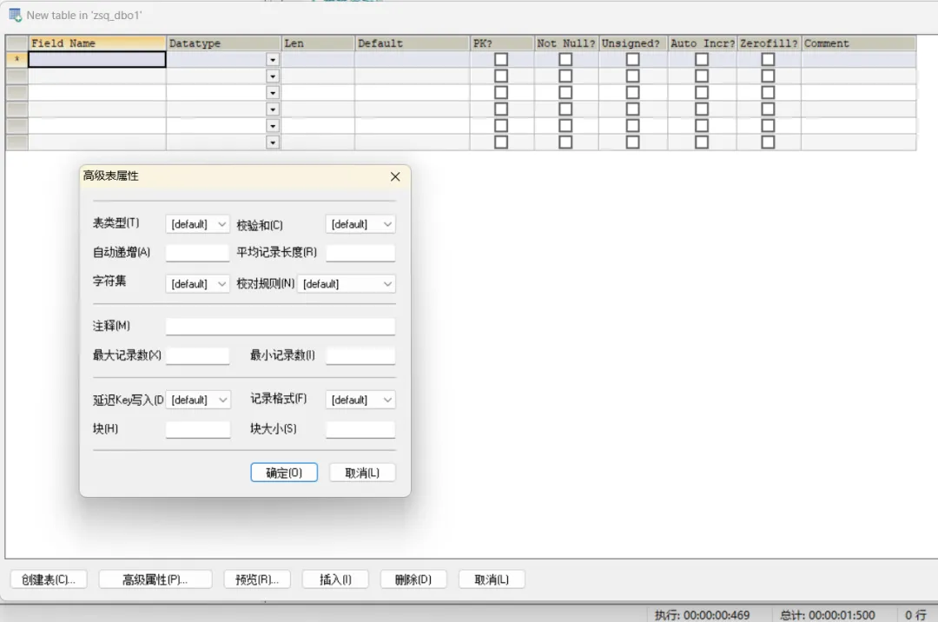The image size is (938, 622).
Task: Open the Datatype dropdown in second row
Action: [273, 76]
